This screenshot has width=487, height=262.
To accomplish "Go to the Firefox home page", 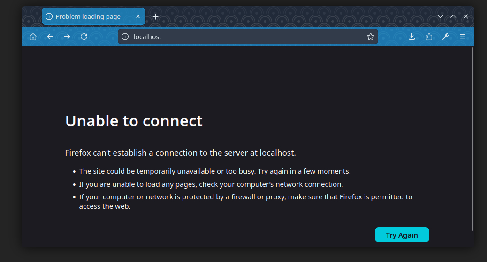I will [x=33, y=36].
